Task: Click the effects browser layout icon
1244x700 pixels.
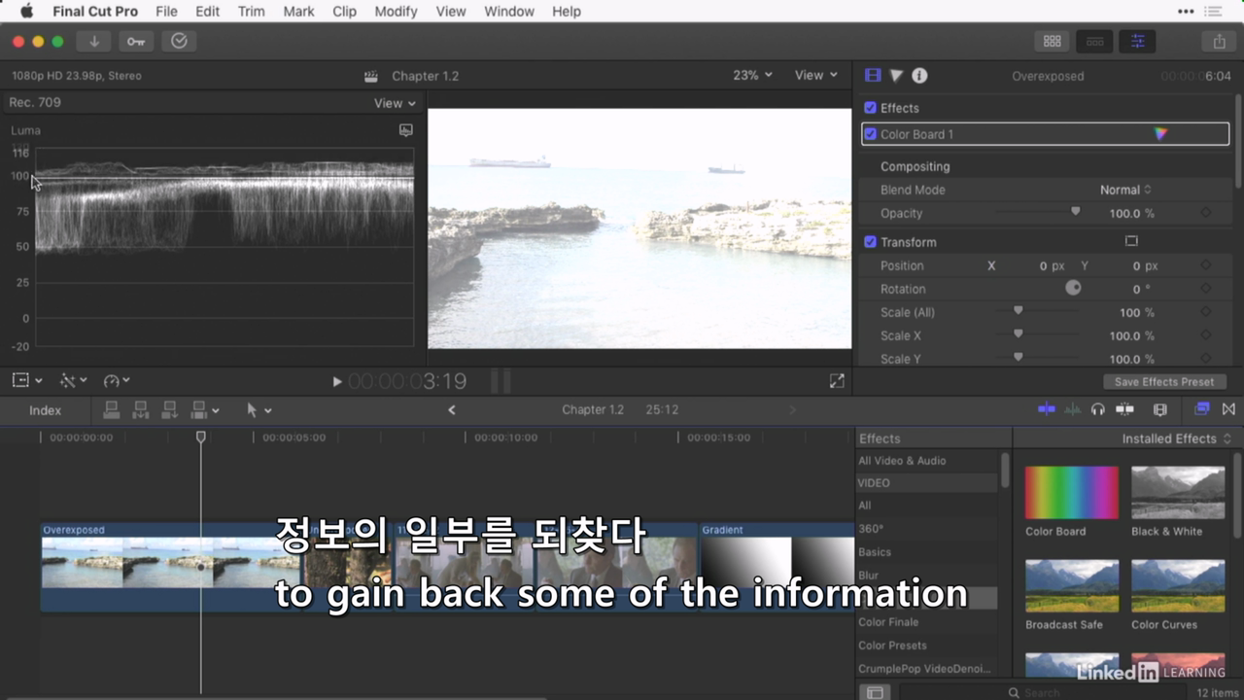Action: coord(875,692)
